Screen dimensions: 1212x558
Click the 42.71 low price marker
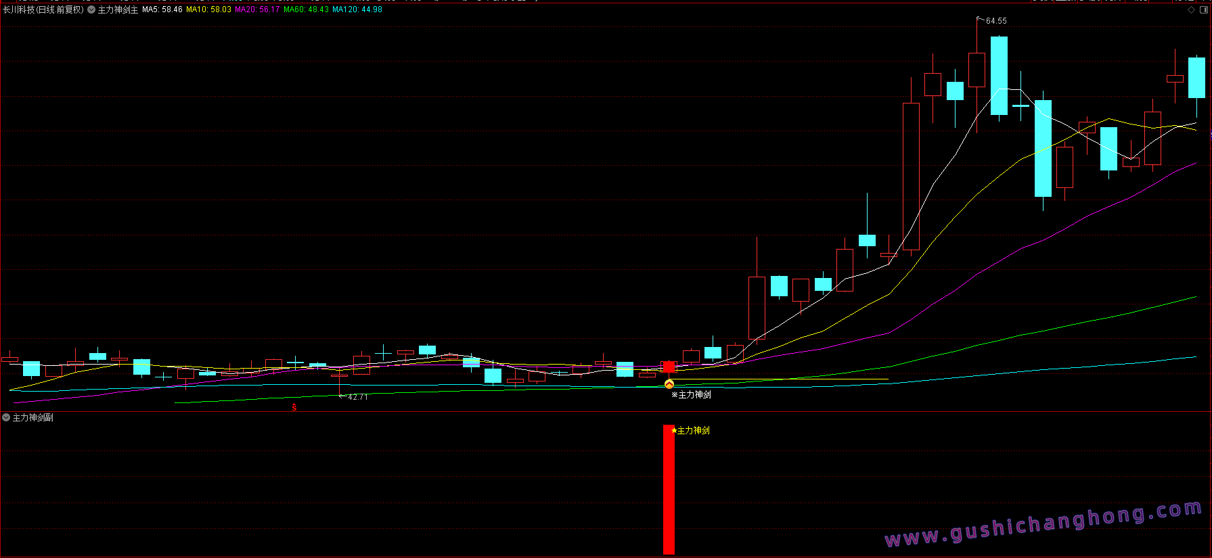pos(357,397)
